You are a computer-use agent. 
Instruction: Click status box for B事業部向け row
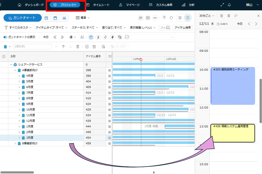click(x=109, y=143)
